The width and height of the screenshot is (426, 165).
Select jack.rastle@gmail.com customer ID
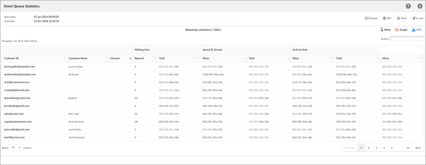tap(17, 129)
